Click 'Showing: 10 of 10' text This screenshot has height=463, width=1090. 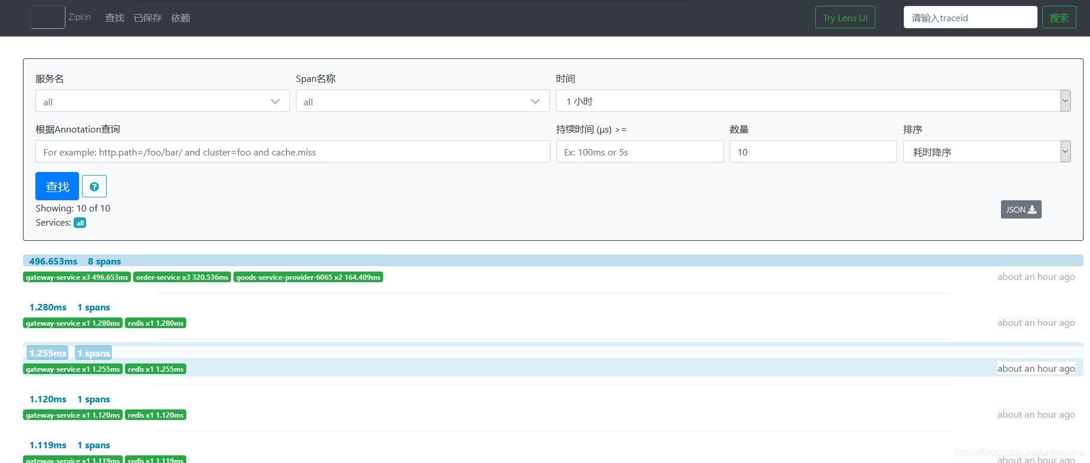73,209
